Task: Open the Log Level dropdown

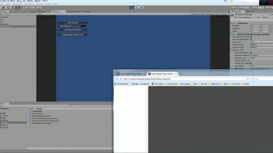Action: point(261,42)
